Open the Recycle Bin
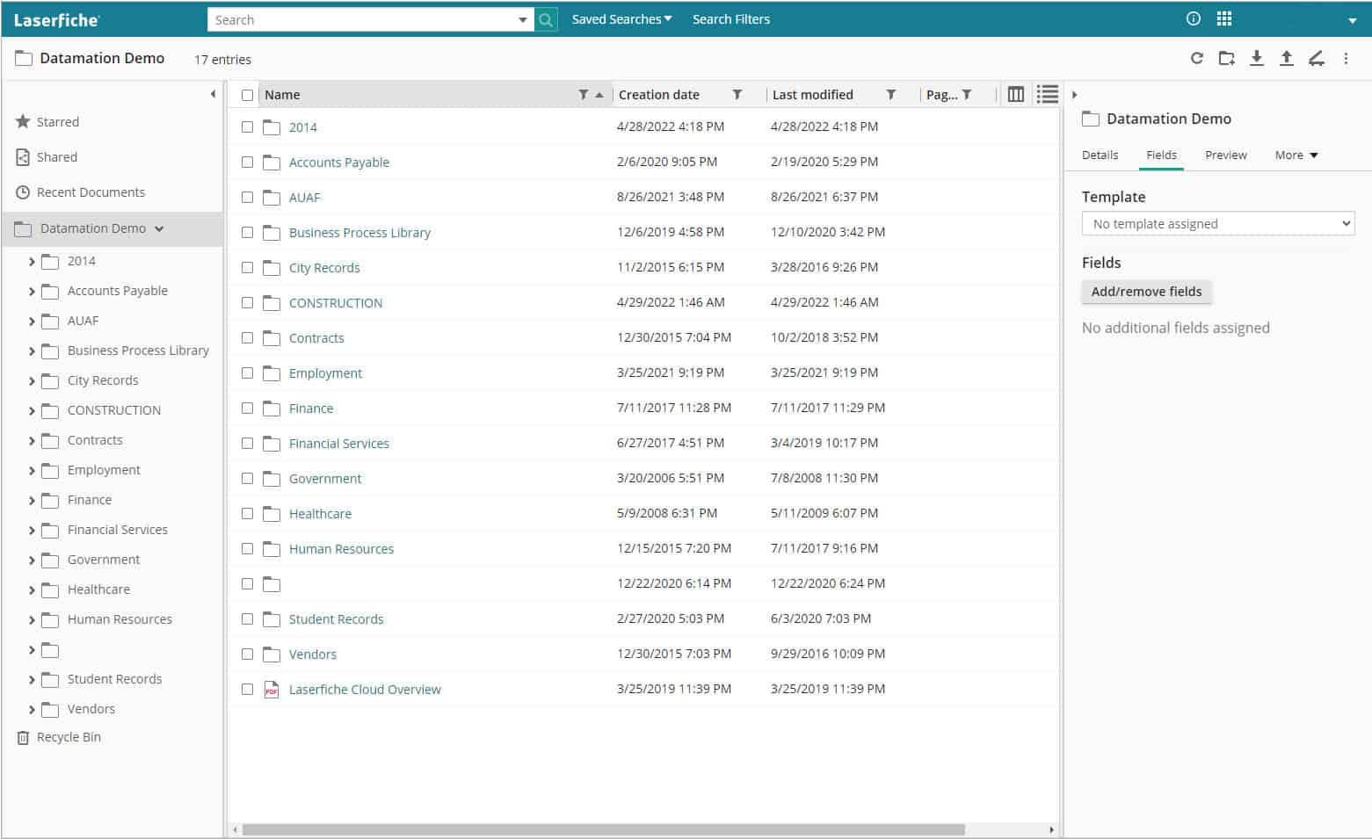Image resolution: width=1372 pixels, height=839 pixels. [x=59, y=737]
